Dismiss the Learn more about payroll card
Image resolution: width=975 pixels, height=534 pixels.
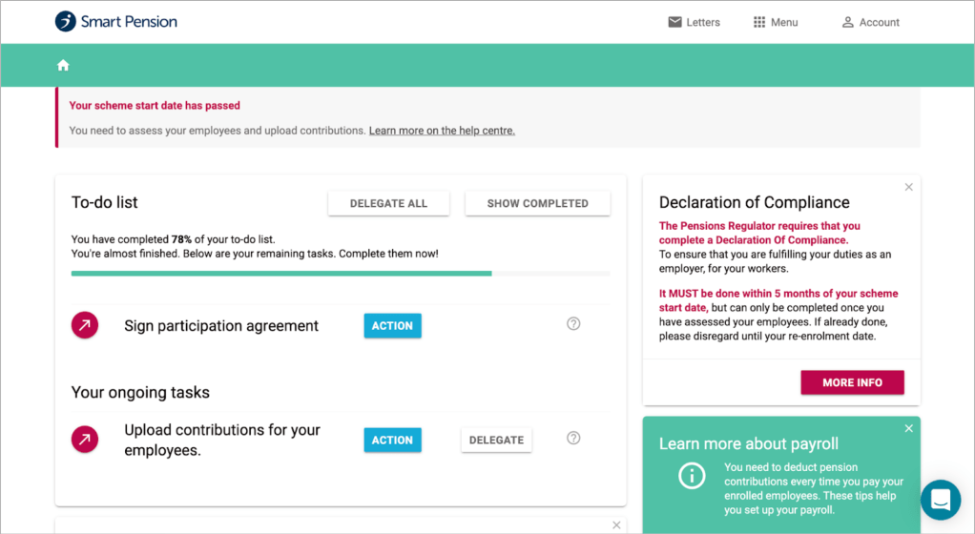(908, 429)
